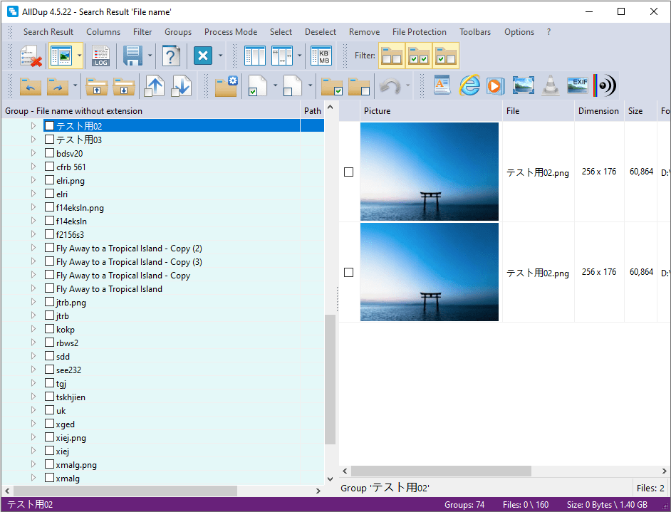Open file with Internet Explorer icon
This screenshot has height=512, width=671.
tap(469, 85)
